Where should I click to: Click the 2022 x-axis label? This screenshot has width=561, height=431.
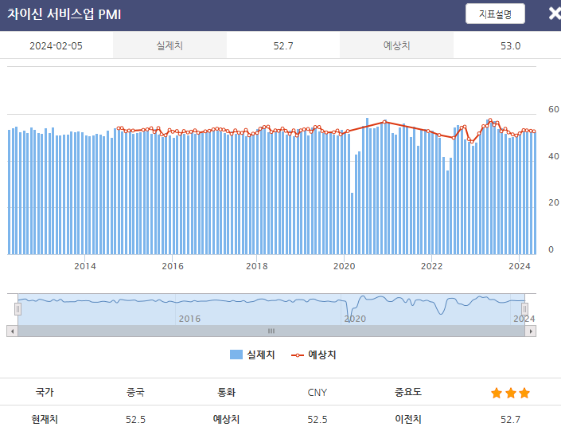[431, 266]
